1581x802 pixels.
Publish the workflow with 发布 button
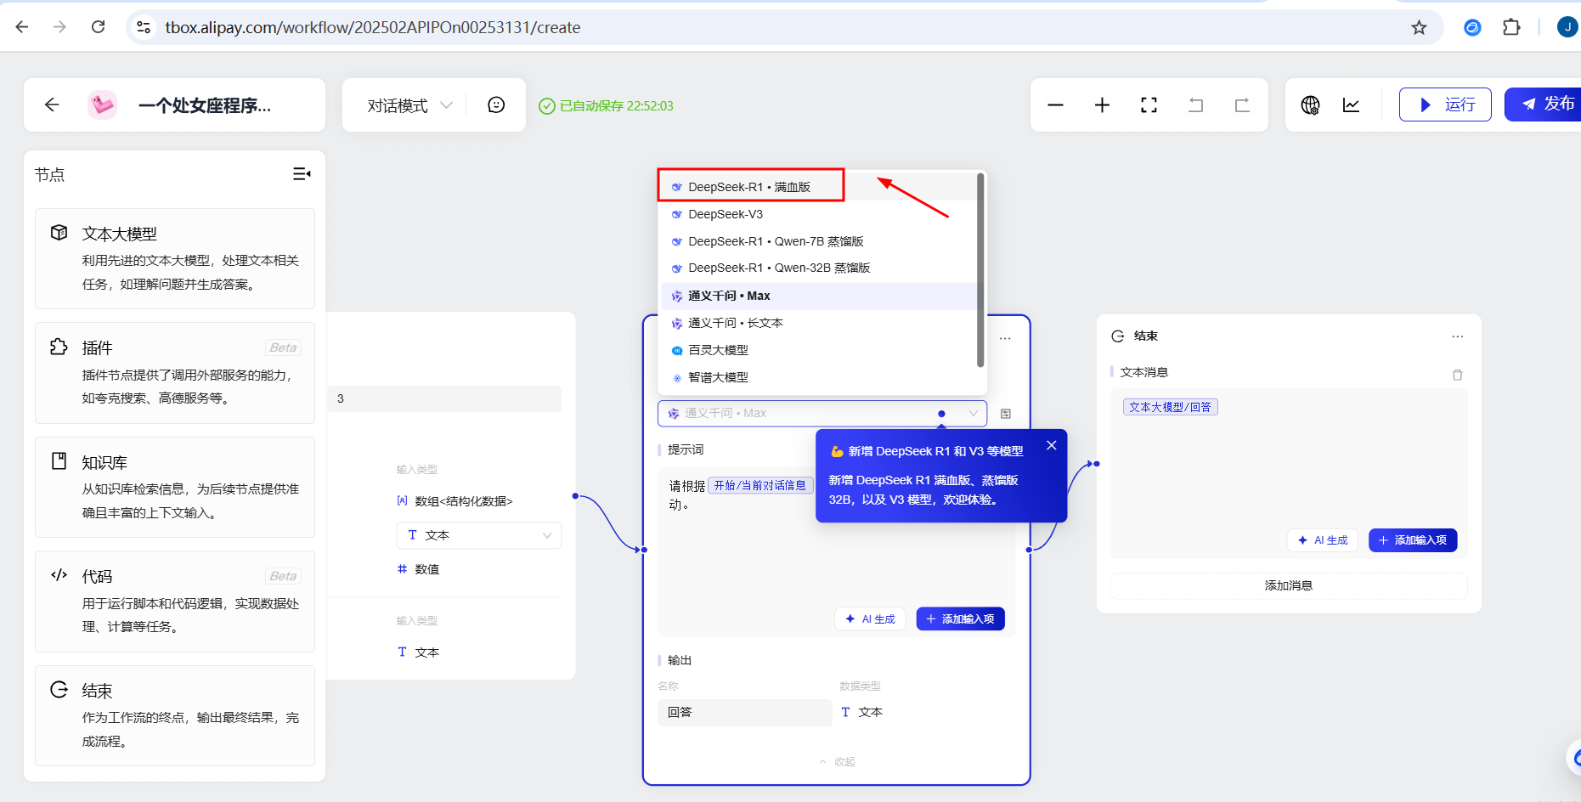tap(1543, 104)
